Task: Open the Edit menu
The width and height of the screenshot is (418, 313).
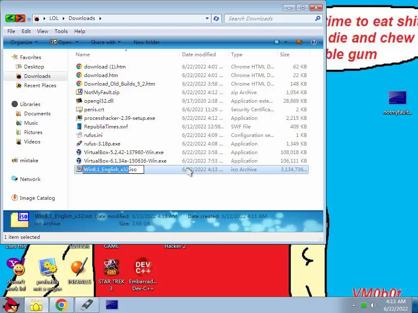Action: click(x=26, y=31)
